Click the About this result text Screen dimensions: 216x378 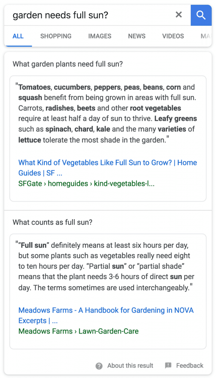click(x=130, y=366)
